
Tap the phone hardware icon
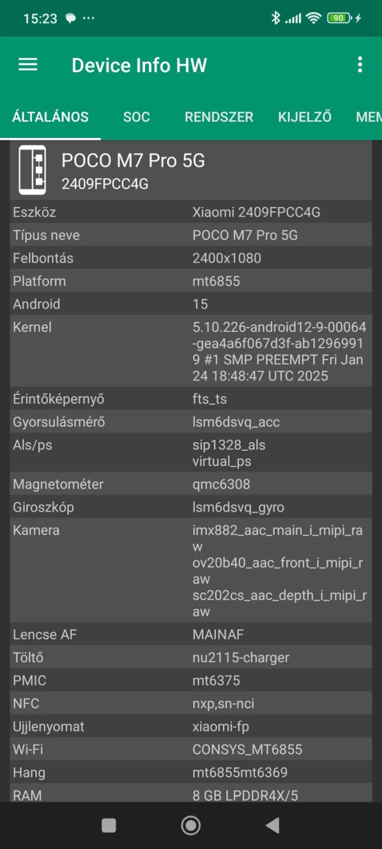[32, 170]
